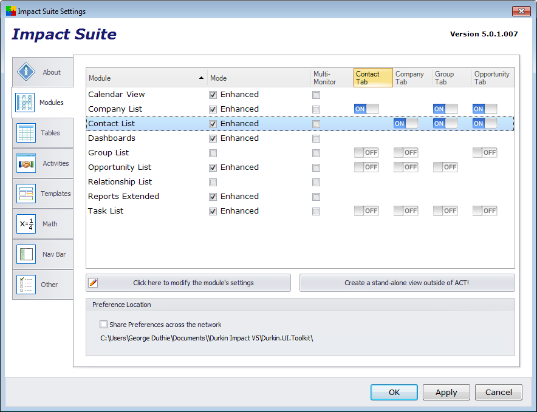537x412 pixels.
Task: Click the Tables spreadsheet icon
Action: (26, 133)
